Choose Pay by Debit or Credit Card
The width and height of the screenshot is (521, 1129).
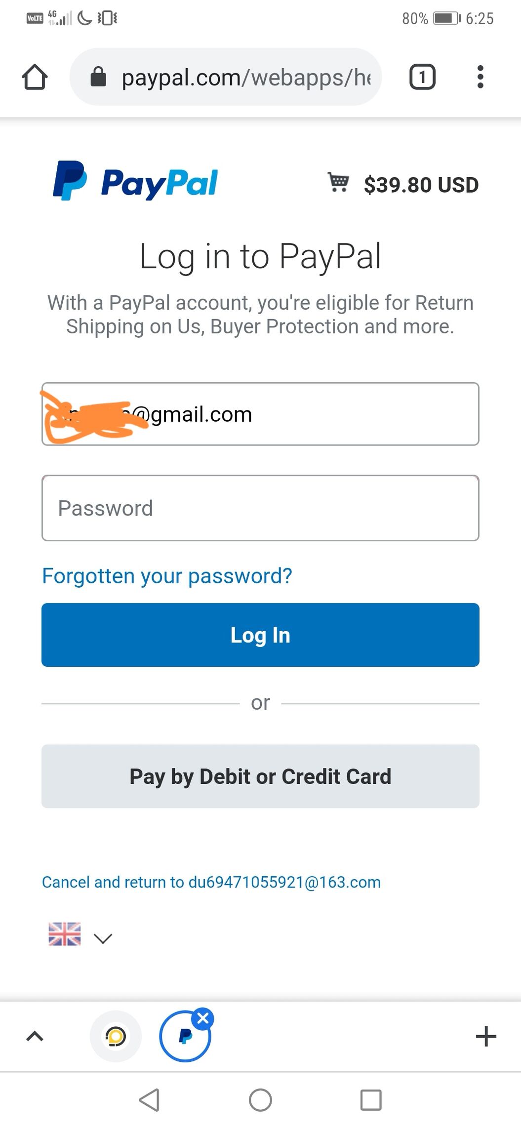point(260,776)
